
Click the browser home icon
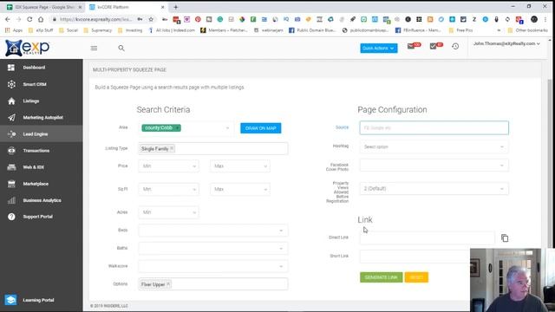[41, 19]
